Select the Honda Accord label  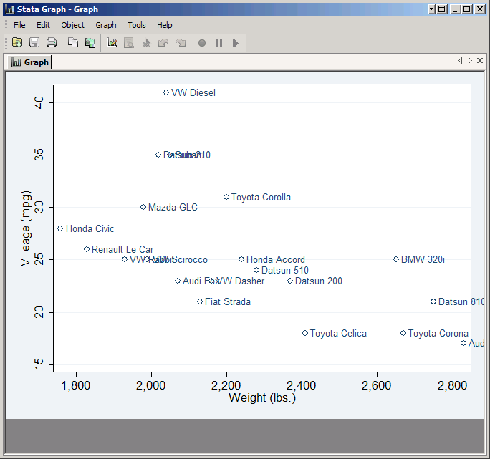(x=276, y=259)
